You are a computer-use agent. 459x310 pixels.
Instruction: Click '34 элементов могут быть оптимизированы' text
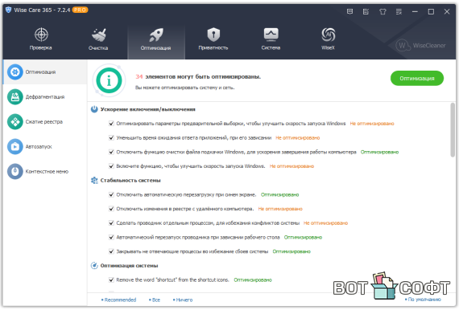click(198, 77)
